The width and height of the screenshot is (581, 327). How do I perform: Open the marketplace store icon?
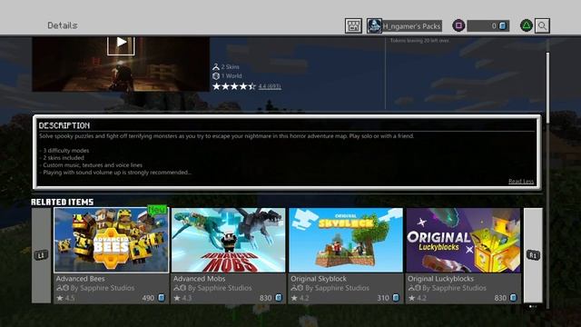(x=353, y=25)
